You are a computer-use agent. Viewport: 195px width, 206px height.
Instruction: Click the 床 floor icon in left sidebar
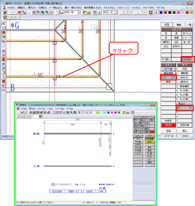4,64
